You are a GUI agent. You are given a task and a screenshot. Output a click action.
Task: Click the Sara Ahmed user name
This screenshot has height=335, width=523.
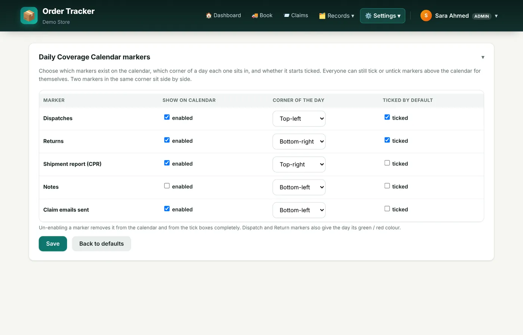pos(452,16)
